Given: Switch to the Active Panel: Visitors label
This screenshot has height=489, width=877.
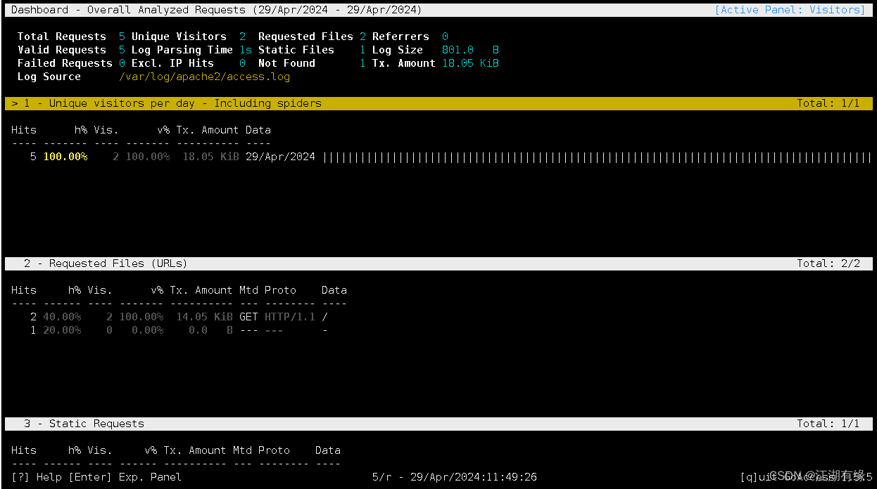Looking at the screenshot, I should click(x=790, y=9).
